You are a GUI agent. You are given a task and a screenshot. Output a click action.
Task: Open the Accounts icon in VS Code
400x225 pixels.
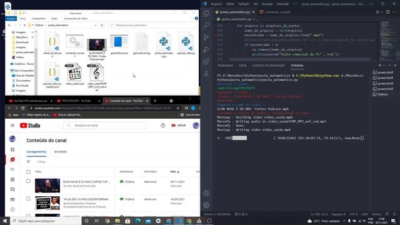click(x=206, y=193)
